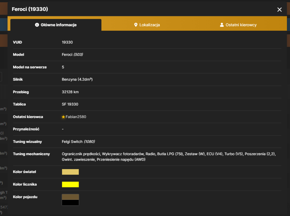Select the Przynależność dash value
This screenshot has width=290, height=216.
point(63,129)
